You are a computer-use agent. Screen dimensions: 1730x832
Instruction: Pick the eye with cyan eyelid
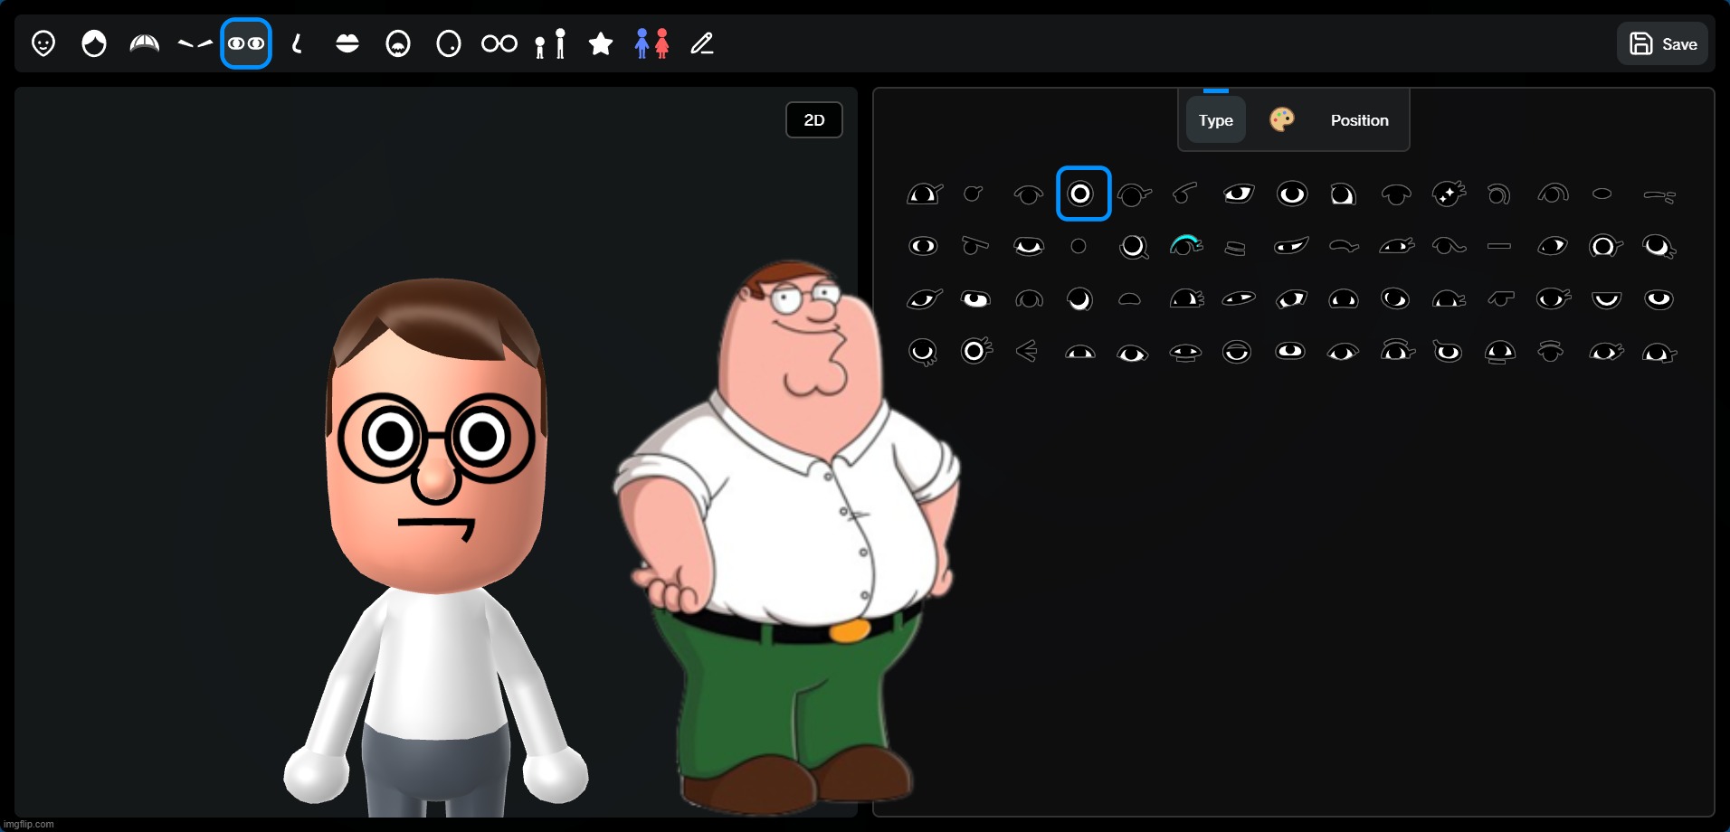[1185, 246]
